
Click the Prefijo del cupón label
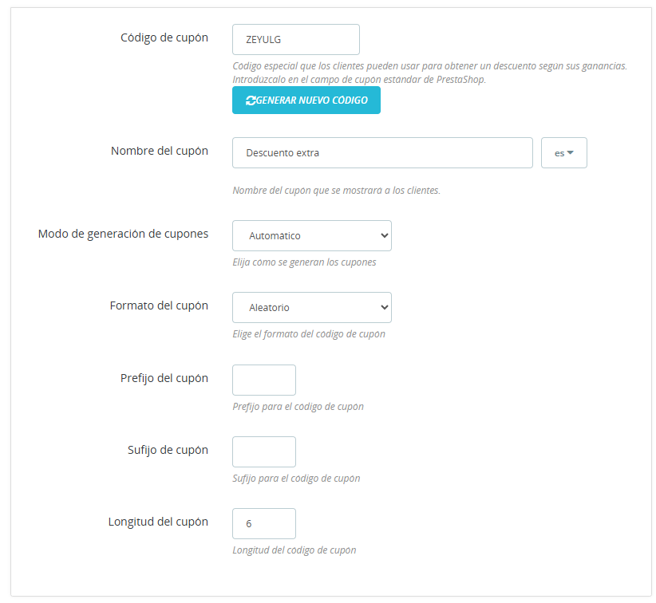[164, 378]
